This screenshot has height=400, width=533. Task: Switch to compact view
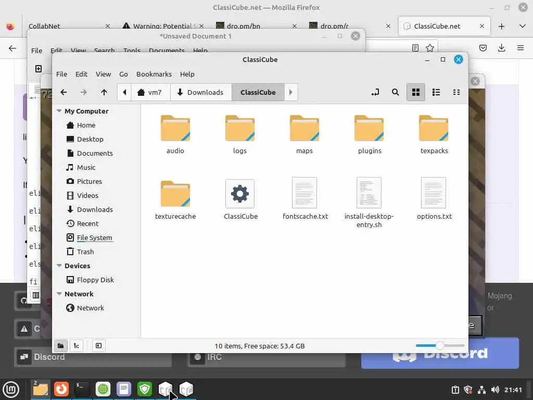(x=456, y=92)
